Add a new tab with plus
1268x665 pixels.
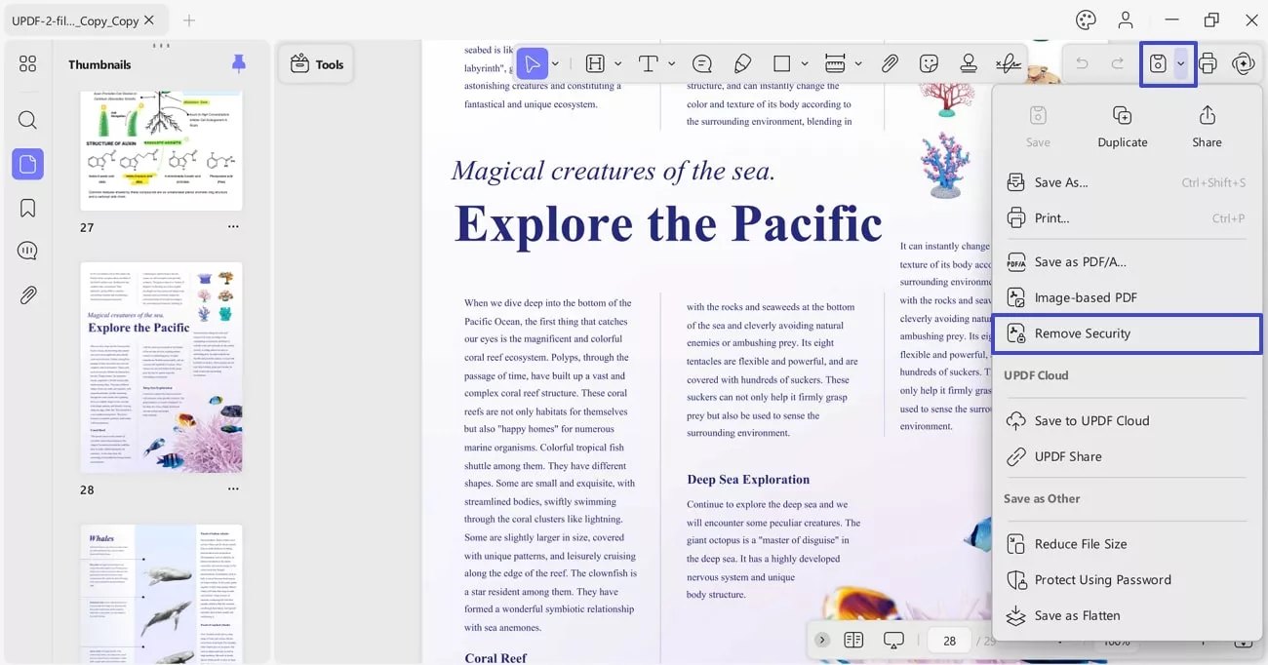[189, 20]
